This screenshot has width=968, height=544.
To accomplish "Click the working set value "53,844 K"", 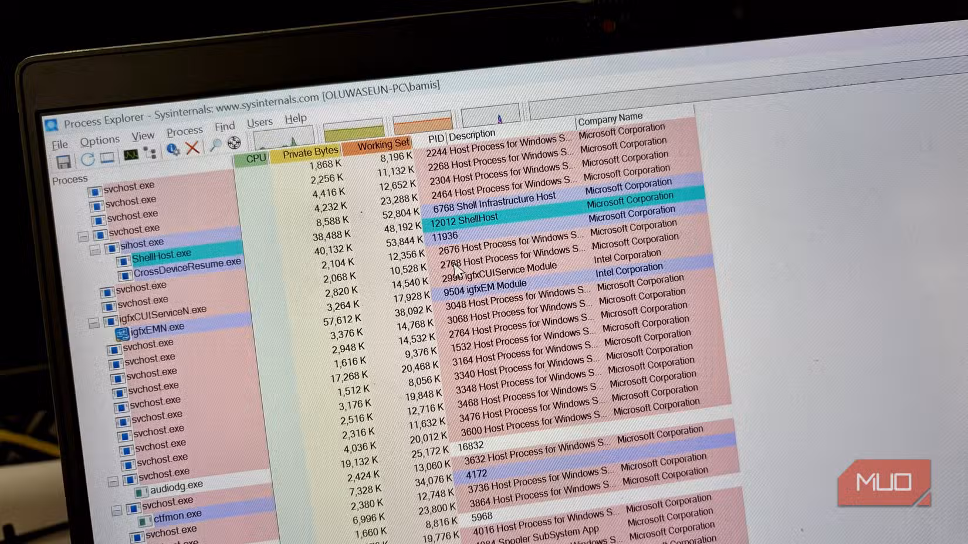I will [404, 242].
